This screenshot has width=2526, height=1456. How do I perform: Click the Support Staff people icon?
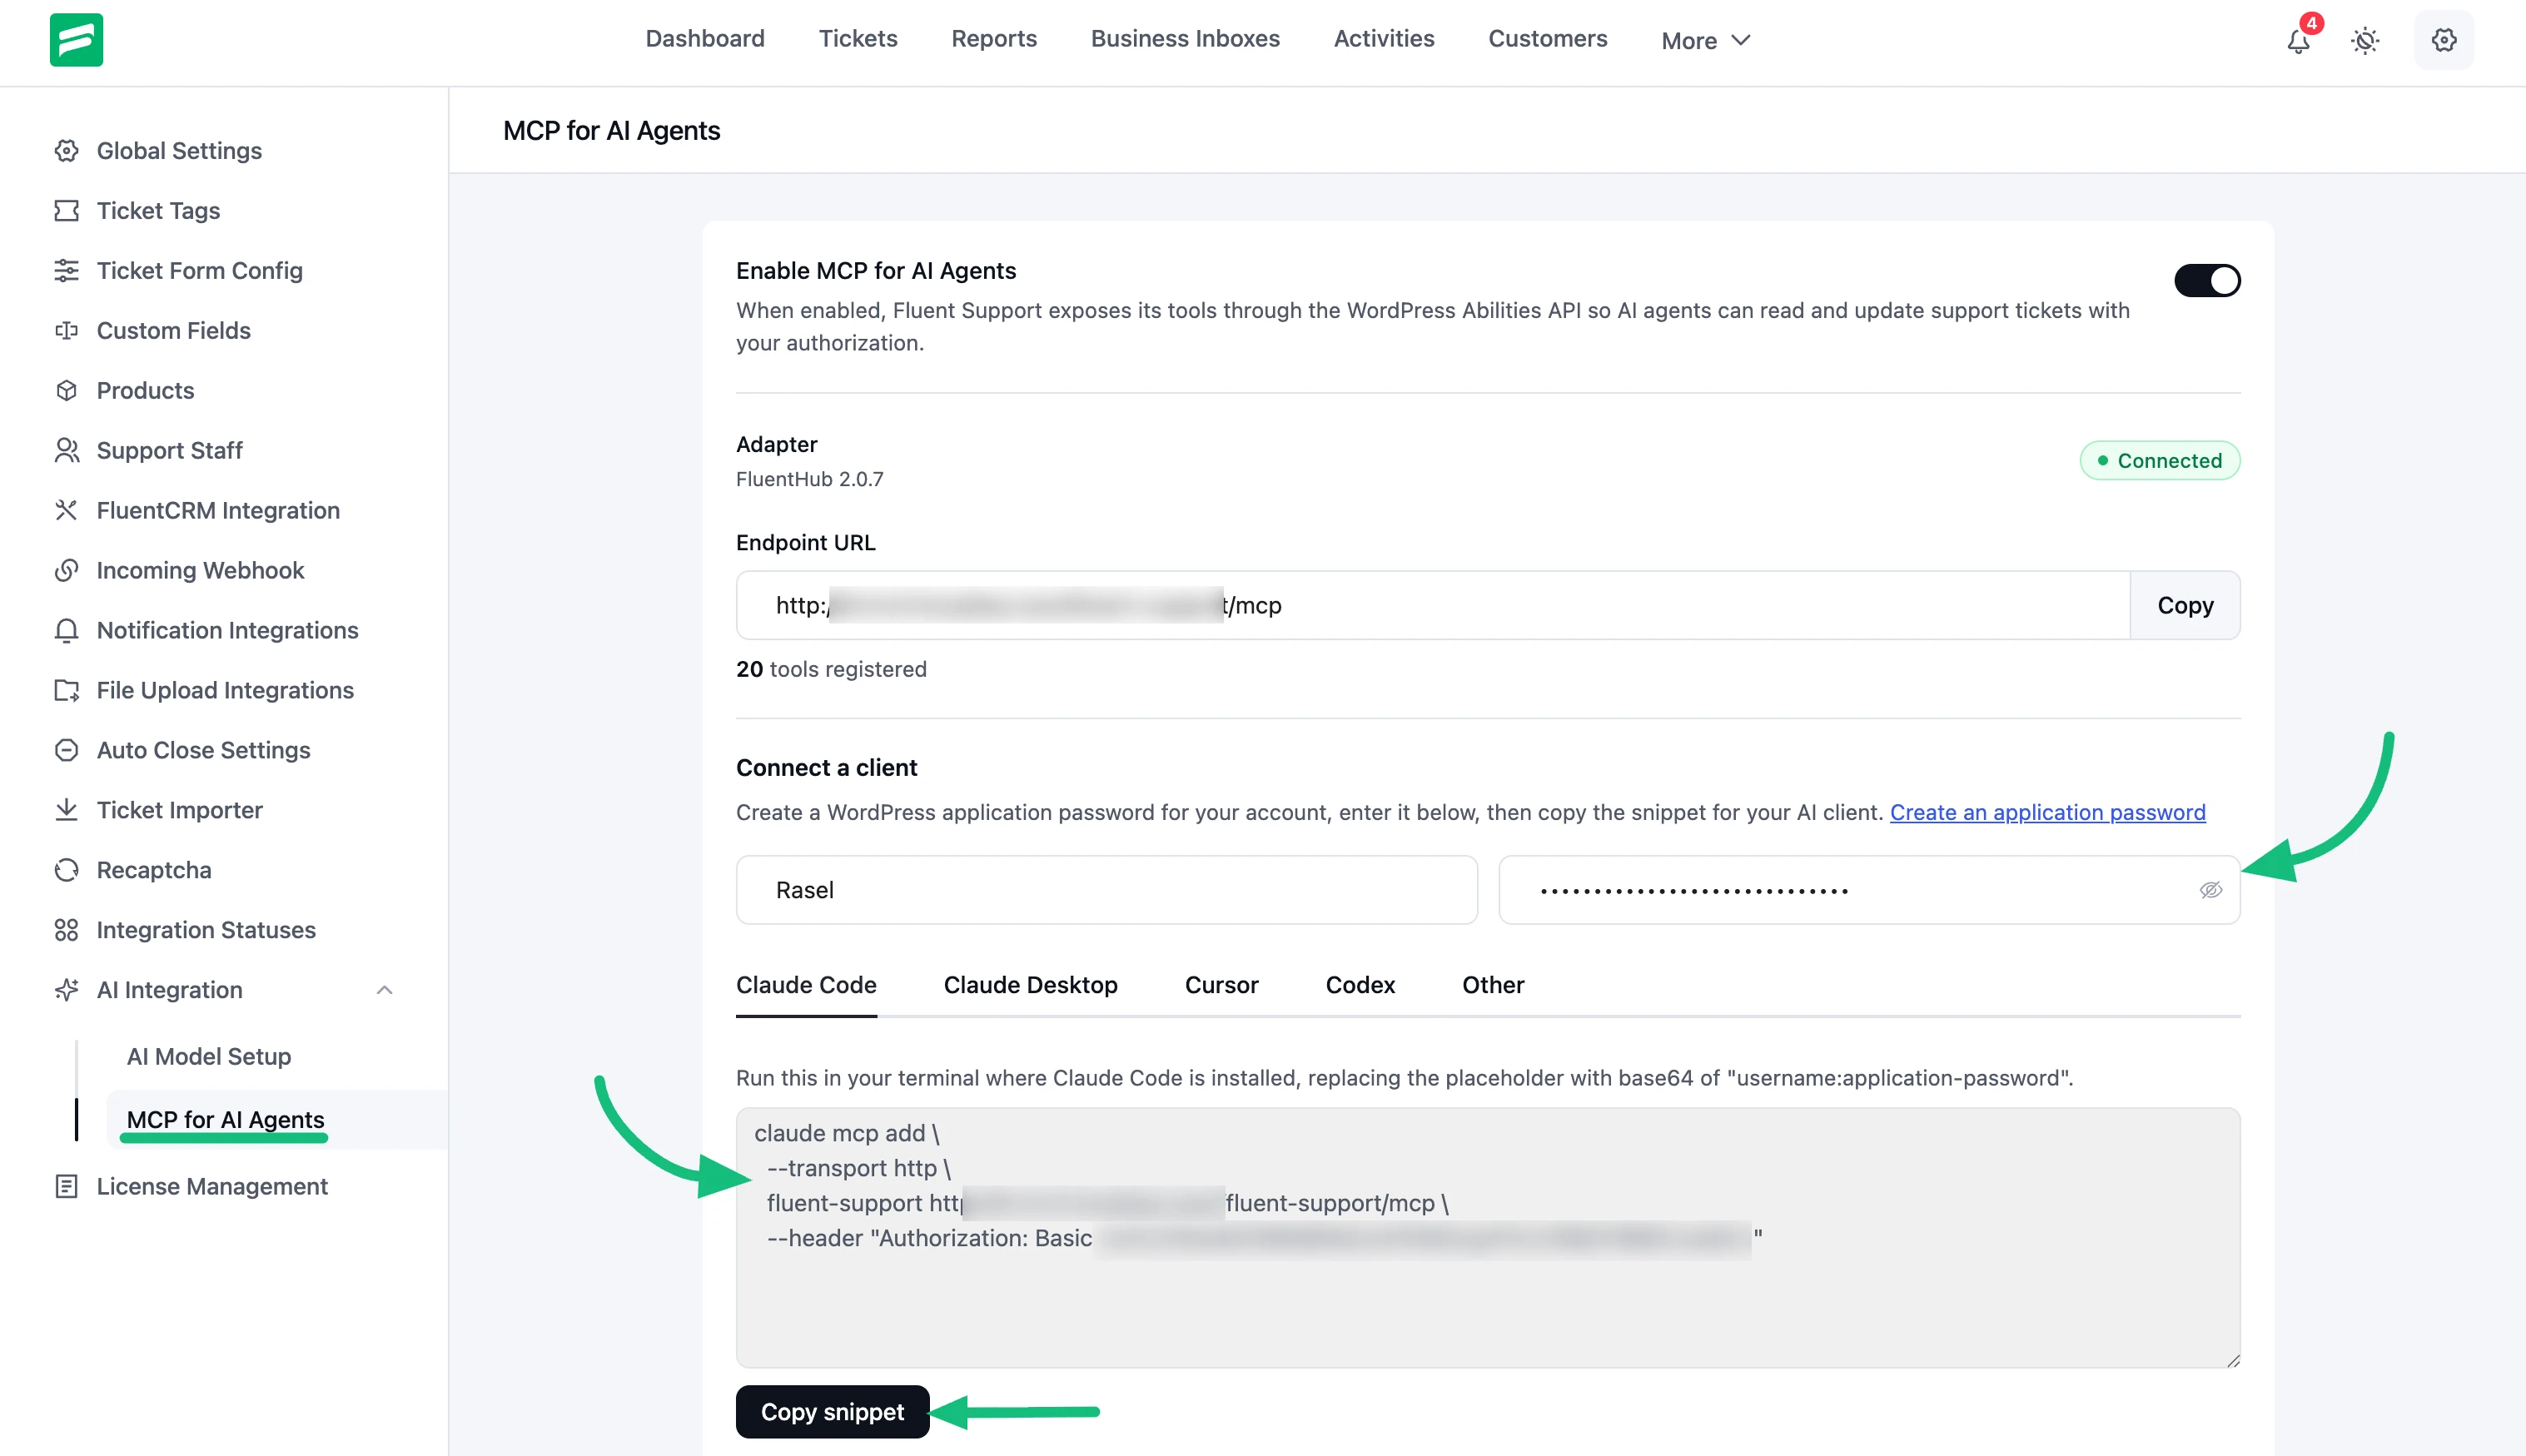(x=66, y=451)
